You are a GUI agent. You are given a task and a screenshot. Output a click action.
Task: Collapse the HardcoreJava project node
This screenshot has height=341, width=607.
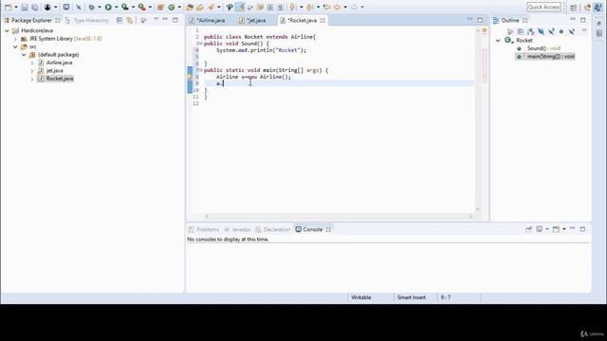(x=7, y=30)
